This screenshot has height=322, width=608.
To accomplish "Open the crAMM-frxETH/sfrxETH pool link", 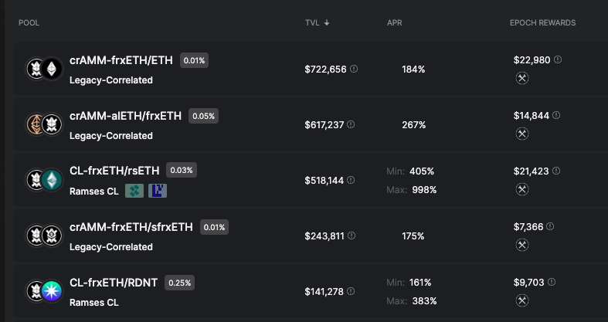I will (x=131, y=227).
